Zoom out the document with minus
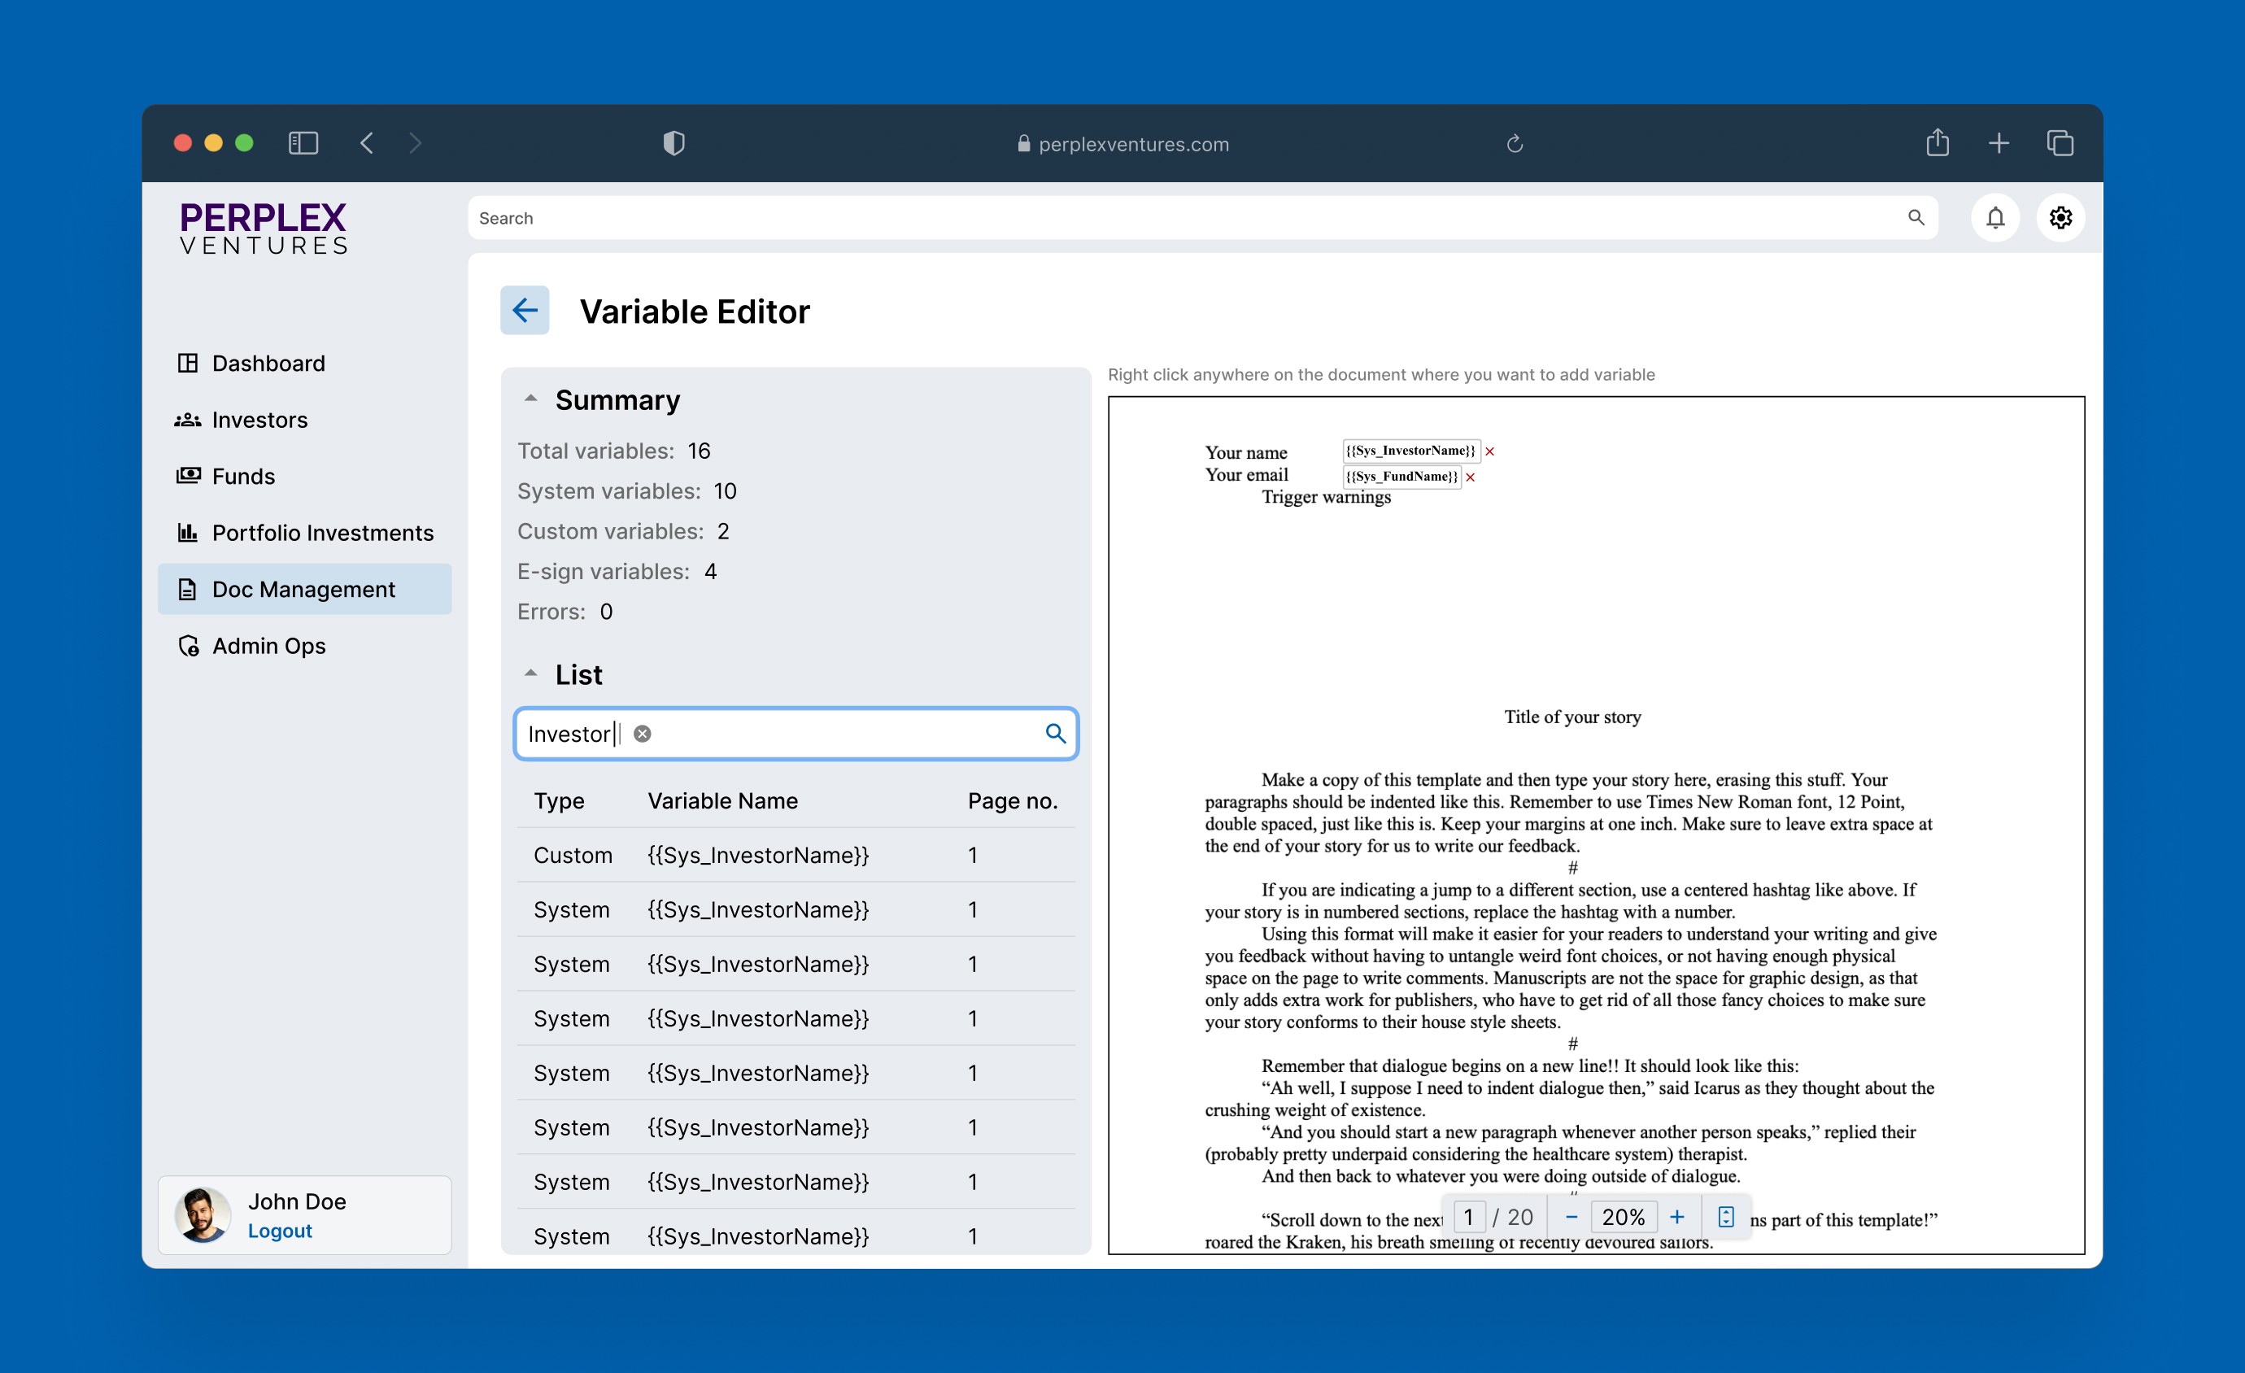The image size is (2245, 1373). 1571,1217
